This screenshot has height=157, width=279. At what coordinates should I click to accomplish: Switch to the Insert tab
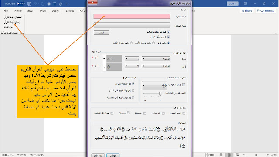click(31, 10)
